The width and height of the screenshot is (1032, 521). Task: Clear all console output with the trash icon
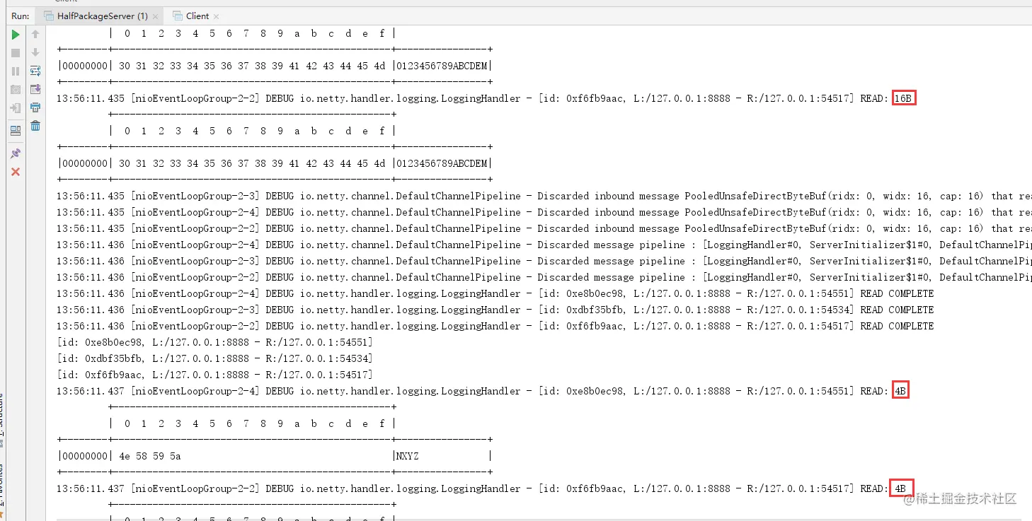35,126
